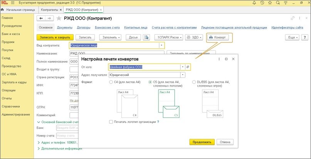This screenshot has height=159, width=311.
Task: Navigate back with the left arrow
Action: click(x=41, y=18)
